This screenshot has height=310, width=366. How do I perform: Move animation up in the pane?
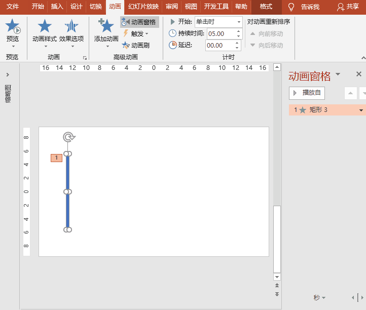(351, 93)
